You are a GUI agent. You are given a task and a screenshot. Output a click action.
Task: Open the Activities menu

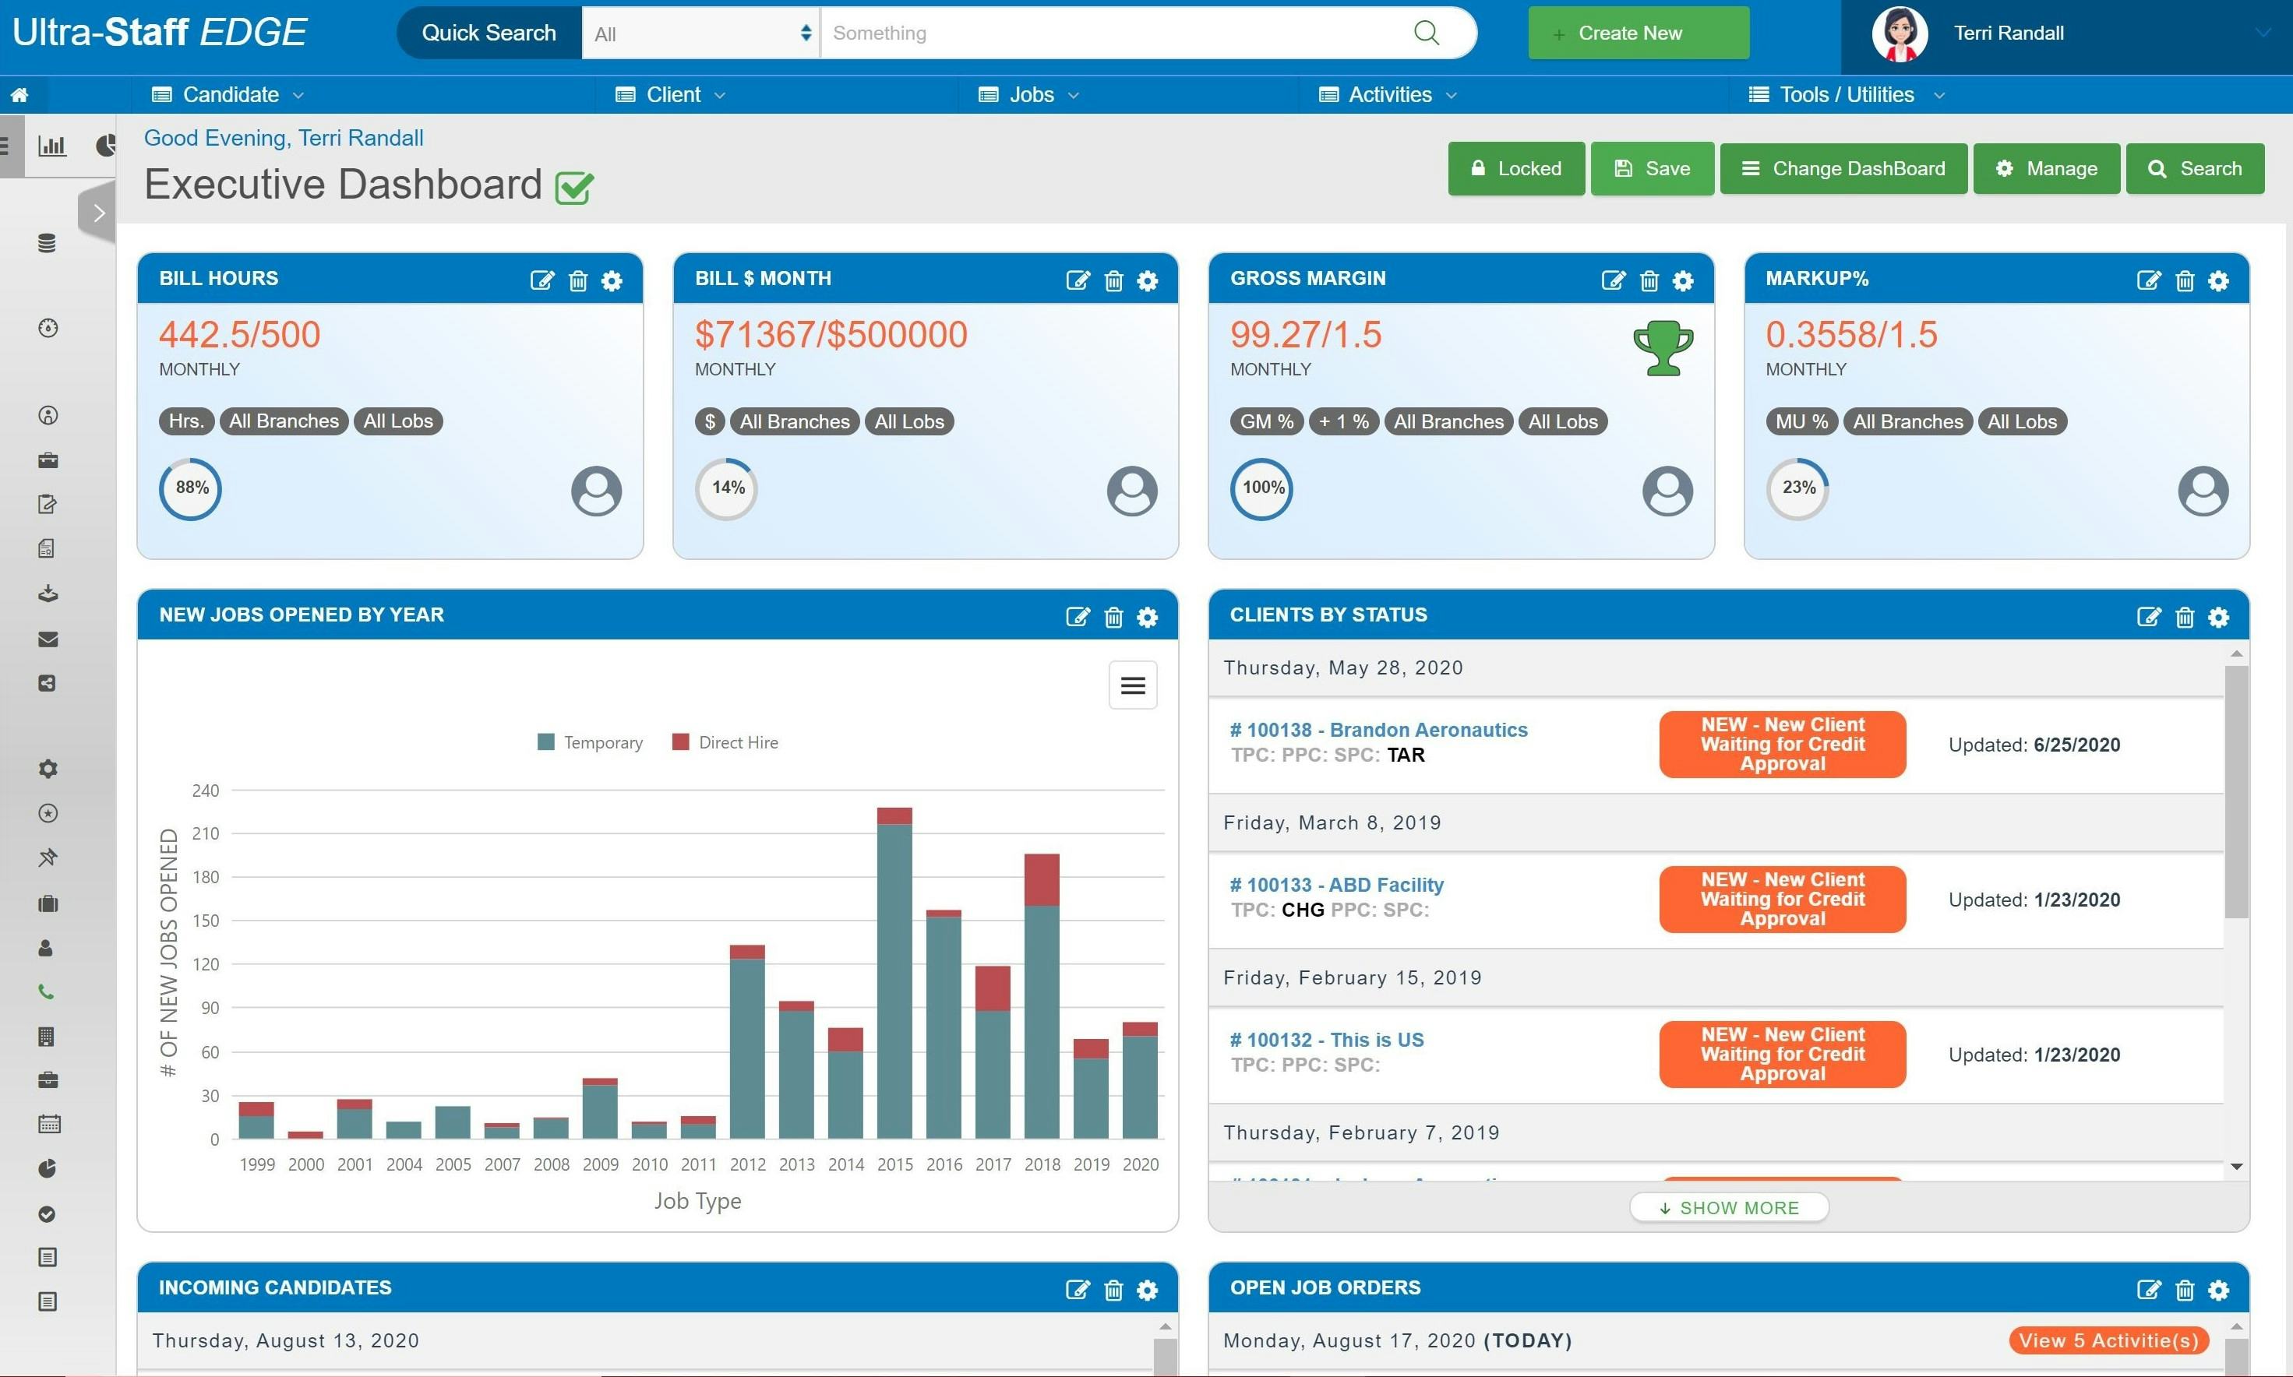1388,93
